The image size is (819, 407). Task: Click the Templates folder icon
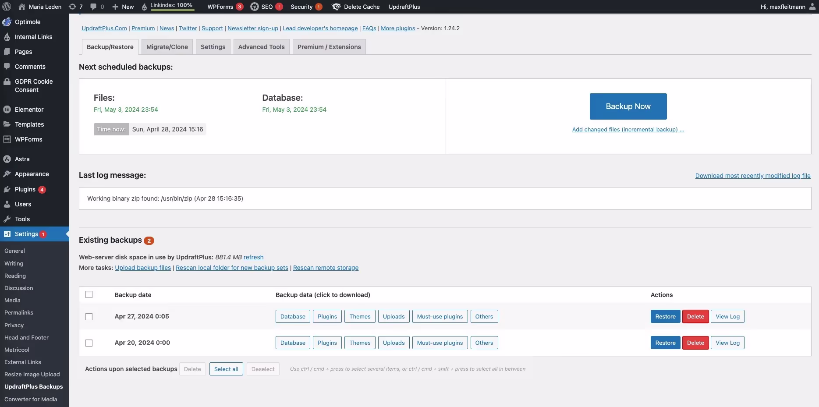coord(7,124)
